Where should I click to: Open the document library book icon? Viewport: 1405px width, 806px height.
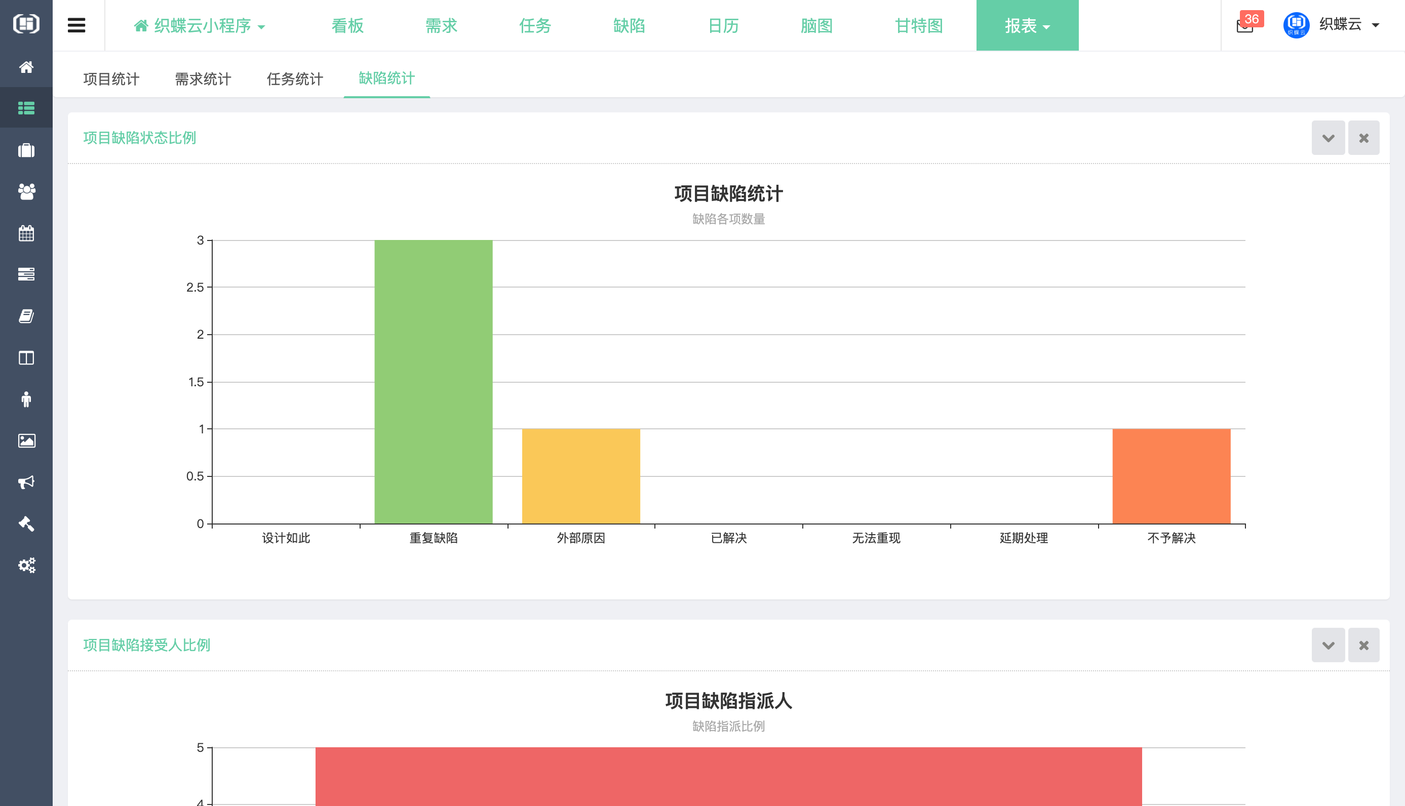(26, 316)
